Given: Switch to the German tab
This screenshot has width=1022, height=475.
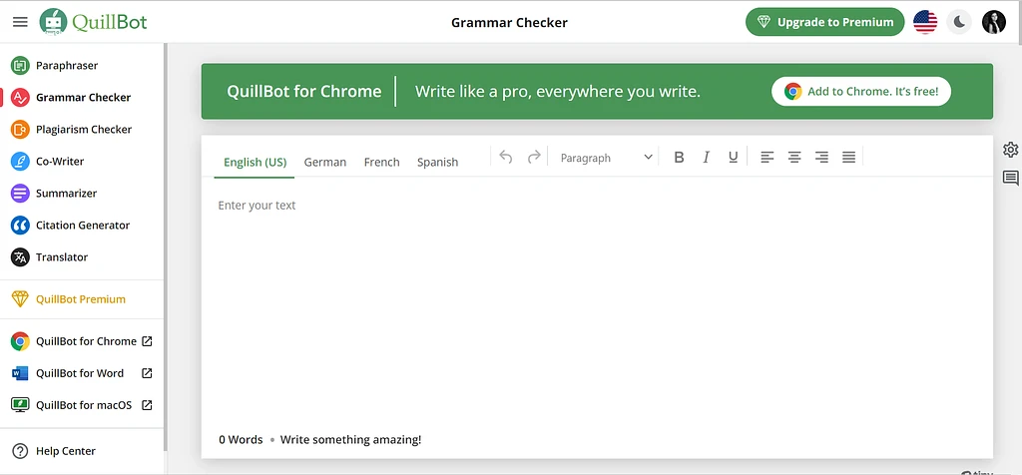Looking at the screenshot, I should click(325, 163).
